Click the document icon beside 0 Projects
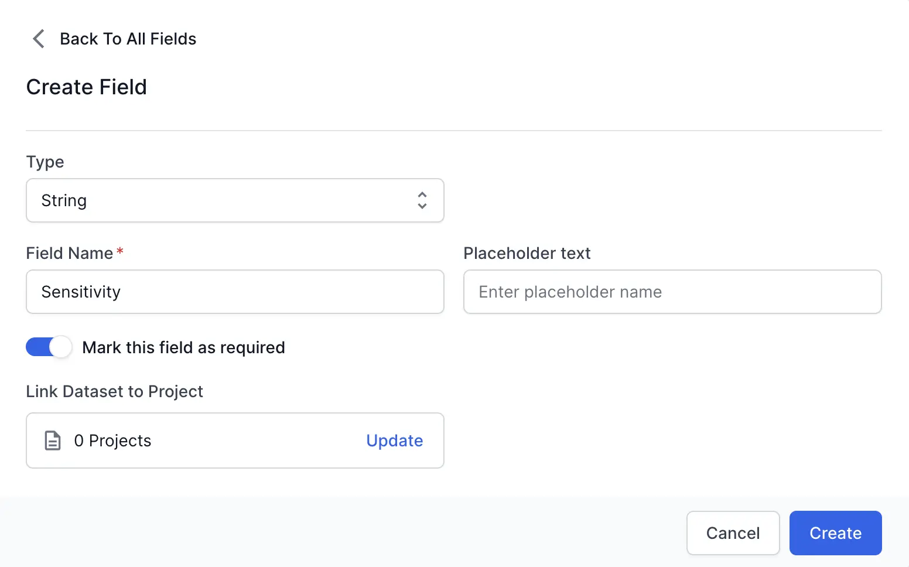The image size is (909, 567). 53,440
